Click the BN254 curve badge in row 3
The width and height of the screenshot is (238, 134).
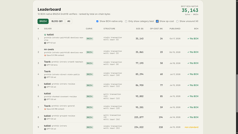[x=90, y=63]
